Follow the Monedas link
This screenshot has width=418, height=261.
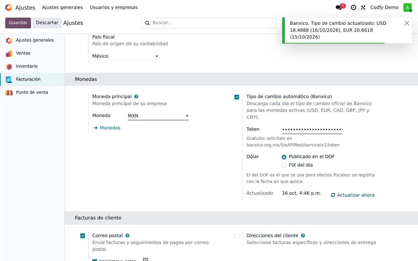(107, 128)
